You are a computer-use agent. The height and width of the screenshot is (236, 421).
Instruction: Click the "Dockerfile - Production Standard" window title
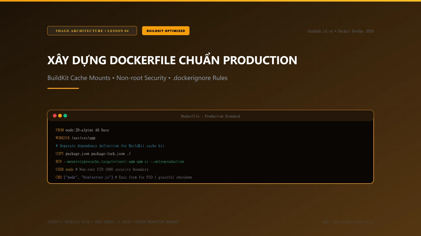(x=210, y=116)
